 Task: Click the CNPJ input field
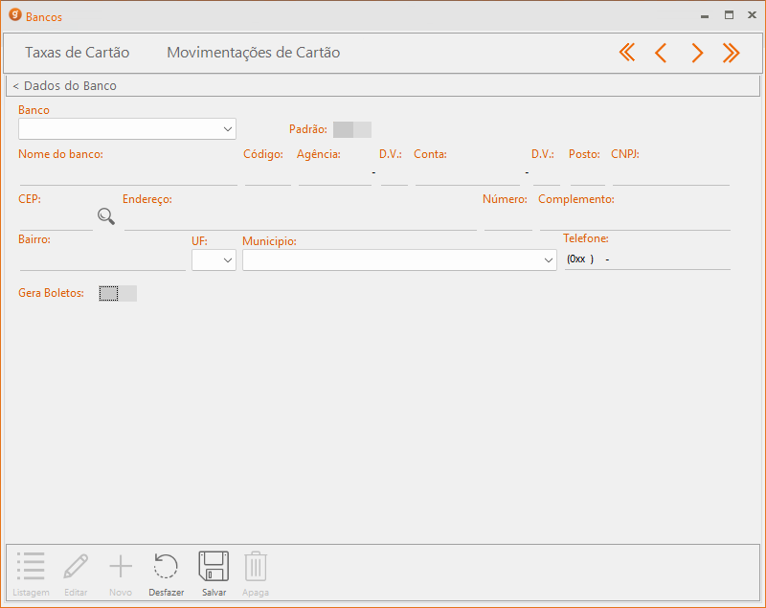(670, 173)
